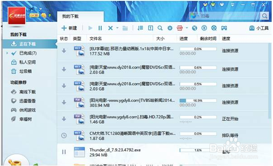Screen dimensions: 273x166
Task: Select 正在下载 in the sidebar
Action: [x=30, y=44]
